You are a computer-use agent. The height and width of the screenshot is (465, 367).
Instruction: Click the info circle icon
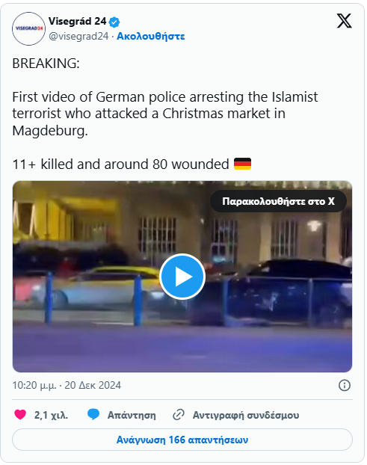point(344,386)
